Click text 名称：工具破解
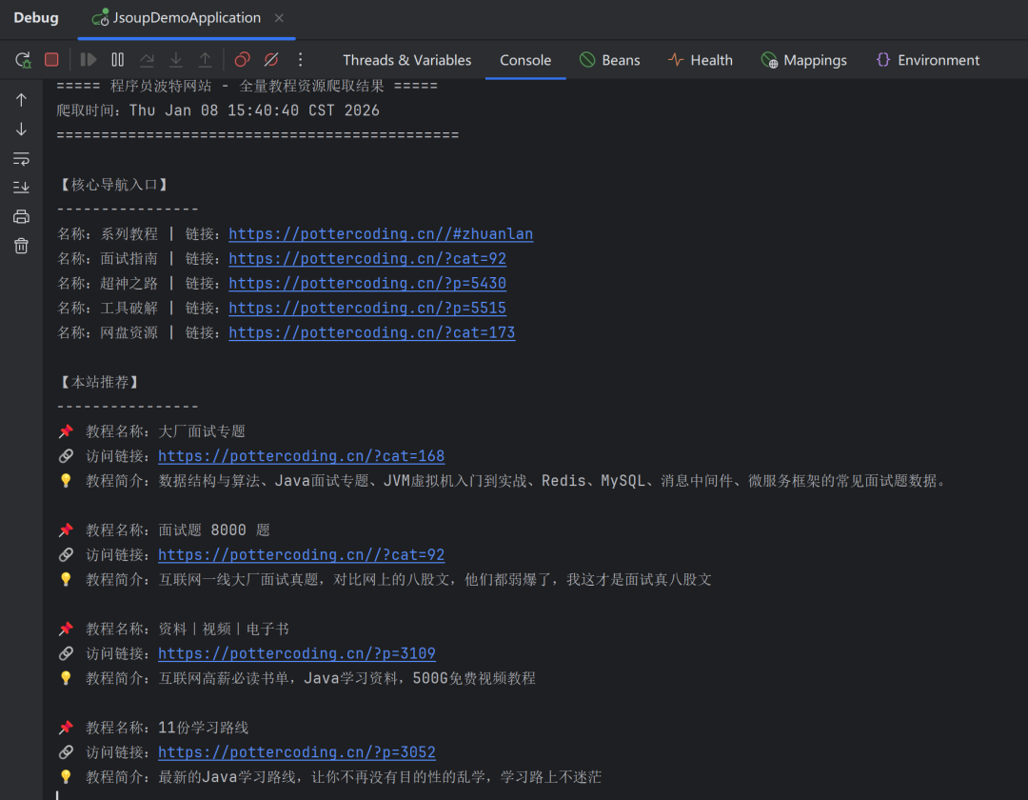The width and height of the screenshot is (1028, 800). (108, 309)
